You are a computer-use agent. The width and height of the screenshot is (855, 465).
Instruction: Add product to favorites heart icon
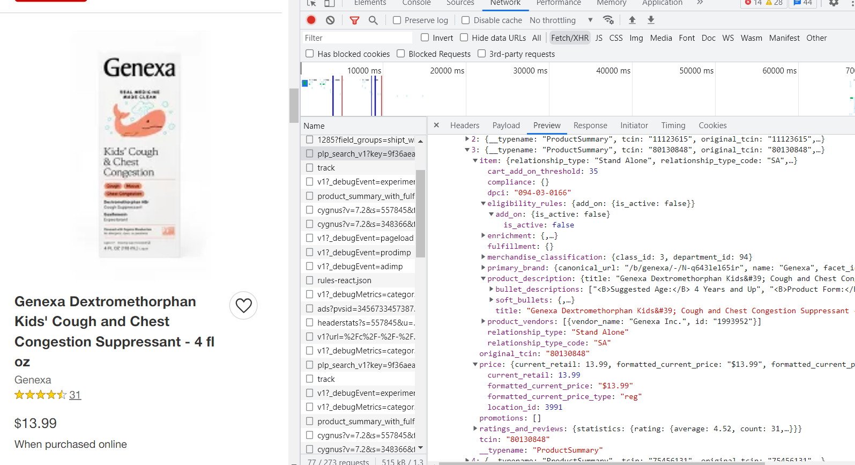pyautogui.click(x=243, y=305)
